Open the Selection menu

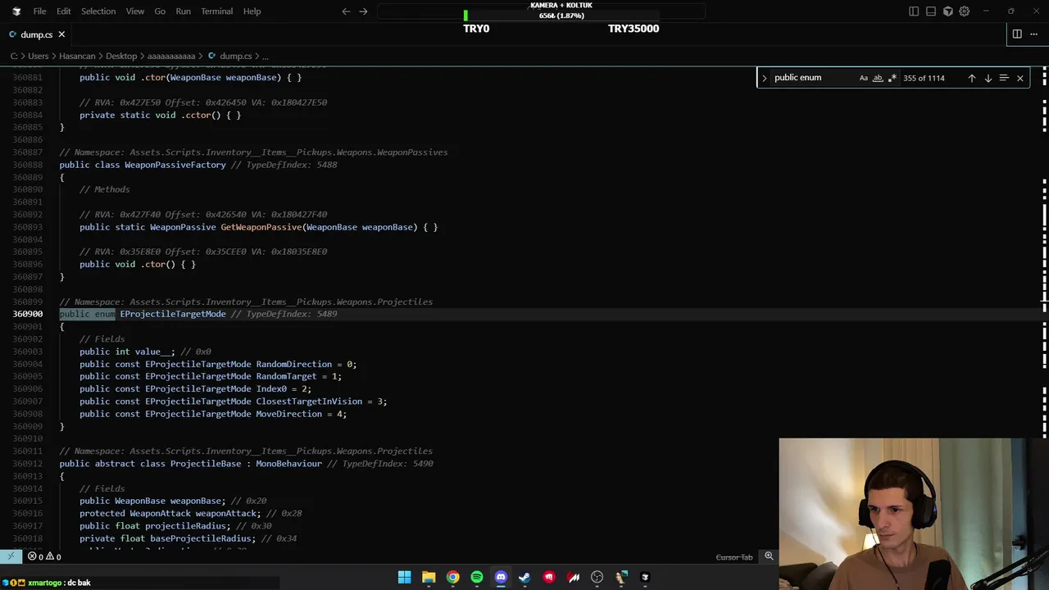tap(98, 11)
